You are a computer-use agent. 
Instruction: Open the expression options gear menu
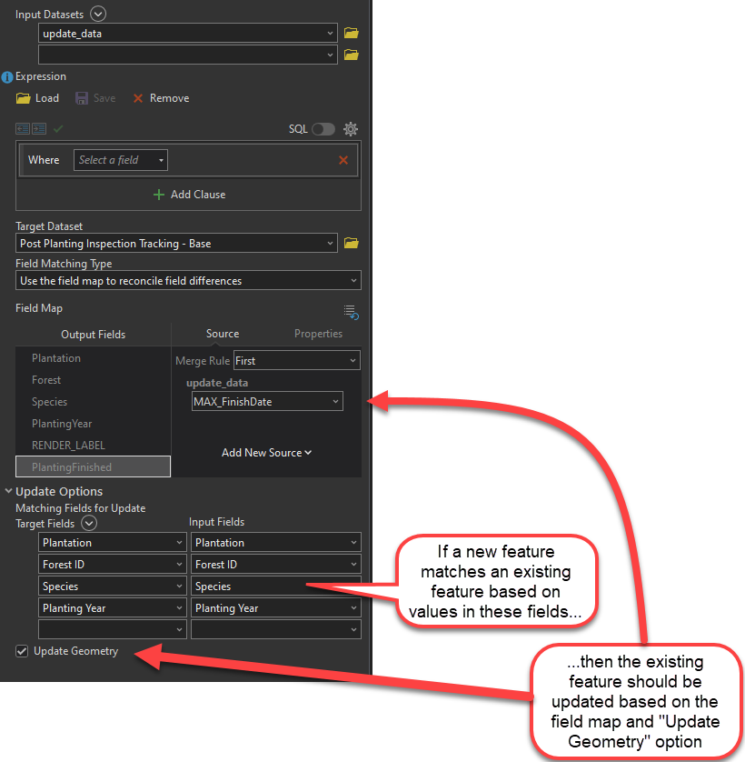pyautogui.click(x=351, y=128)
